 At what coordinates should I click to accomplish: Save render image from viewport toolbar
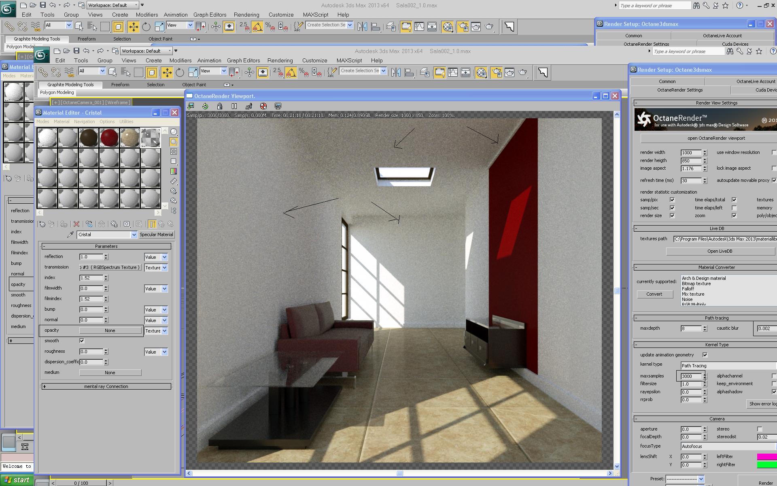tap(191, 106)
